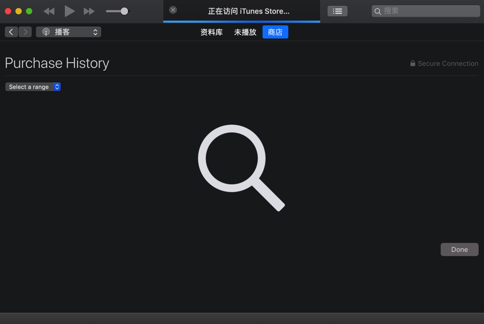Click the 正在访问 iTunes Store status text
This screenshot has height=324, width=484.
tap(249, 12)
